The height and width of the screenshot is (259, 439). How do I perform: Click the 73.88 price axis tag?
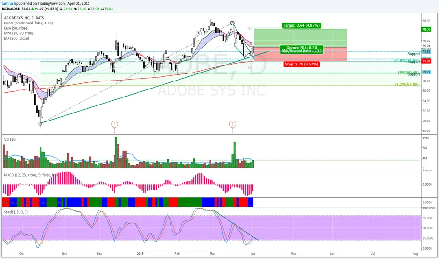(426, 51)
